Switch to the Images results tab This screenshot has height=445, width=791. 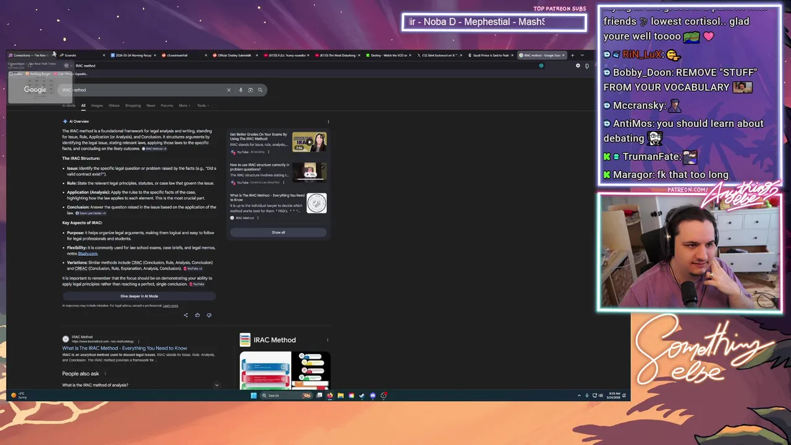pos(97,106)
